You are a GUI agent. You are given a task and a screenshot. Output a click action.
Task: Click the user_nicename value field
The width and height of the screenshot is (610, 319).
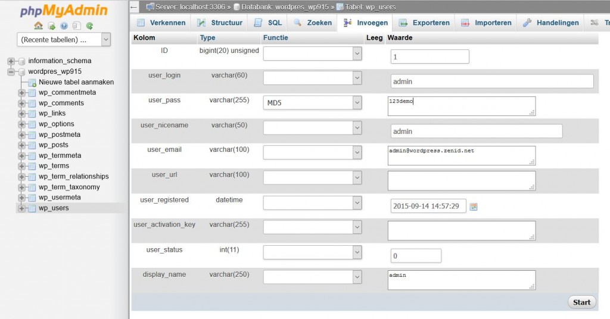(477, 131)
